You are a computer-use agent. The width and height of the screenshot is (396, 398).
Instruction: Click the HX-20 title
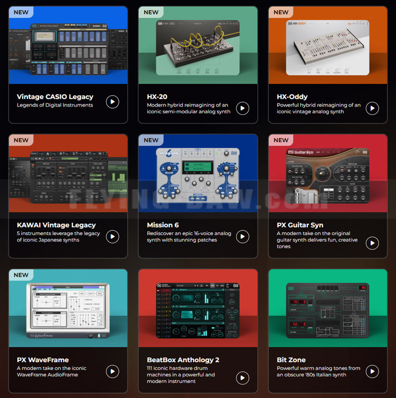(157, 96)
